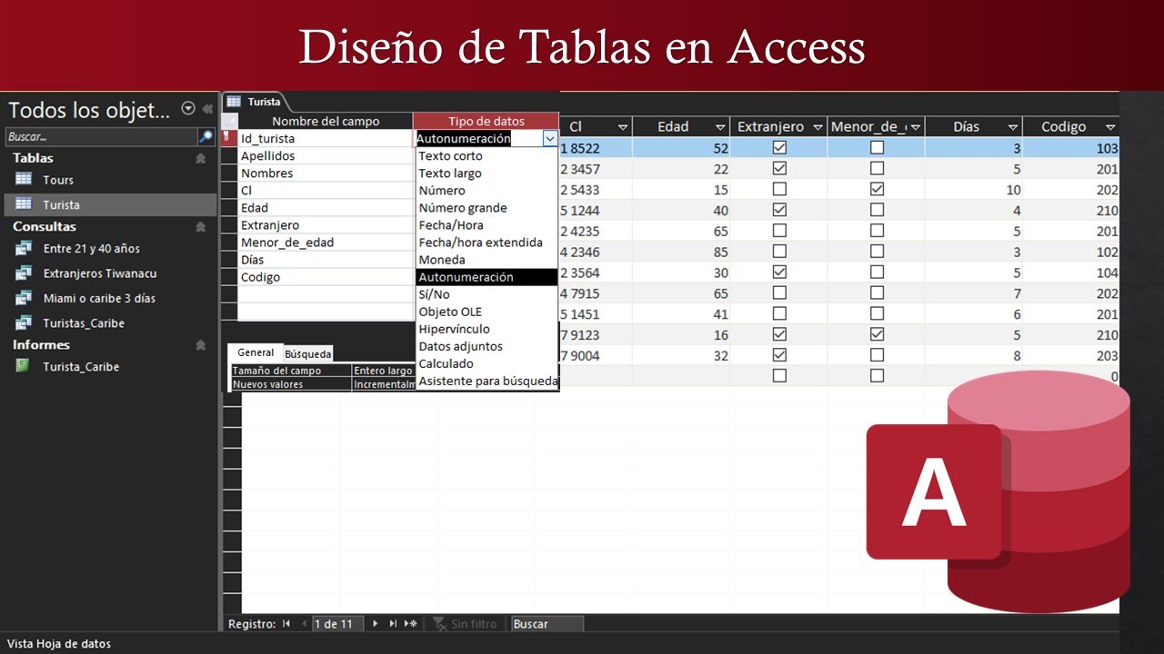Click the magnifier icon in the navigation search box
The width and height of the screenshot is (1164, 654).
pos(206,136)
